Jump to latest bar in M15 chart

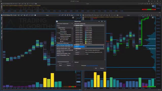(x=153, y=6)
